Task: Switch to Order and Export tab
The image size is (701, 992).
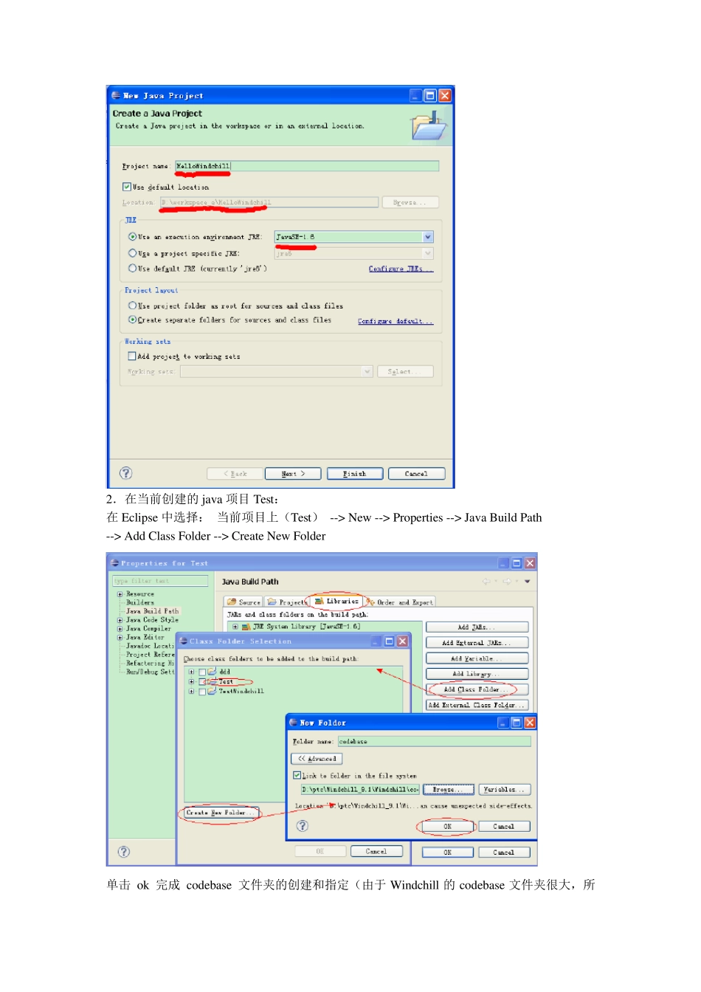Action: click(x=400, y=602)
